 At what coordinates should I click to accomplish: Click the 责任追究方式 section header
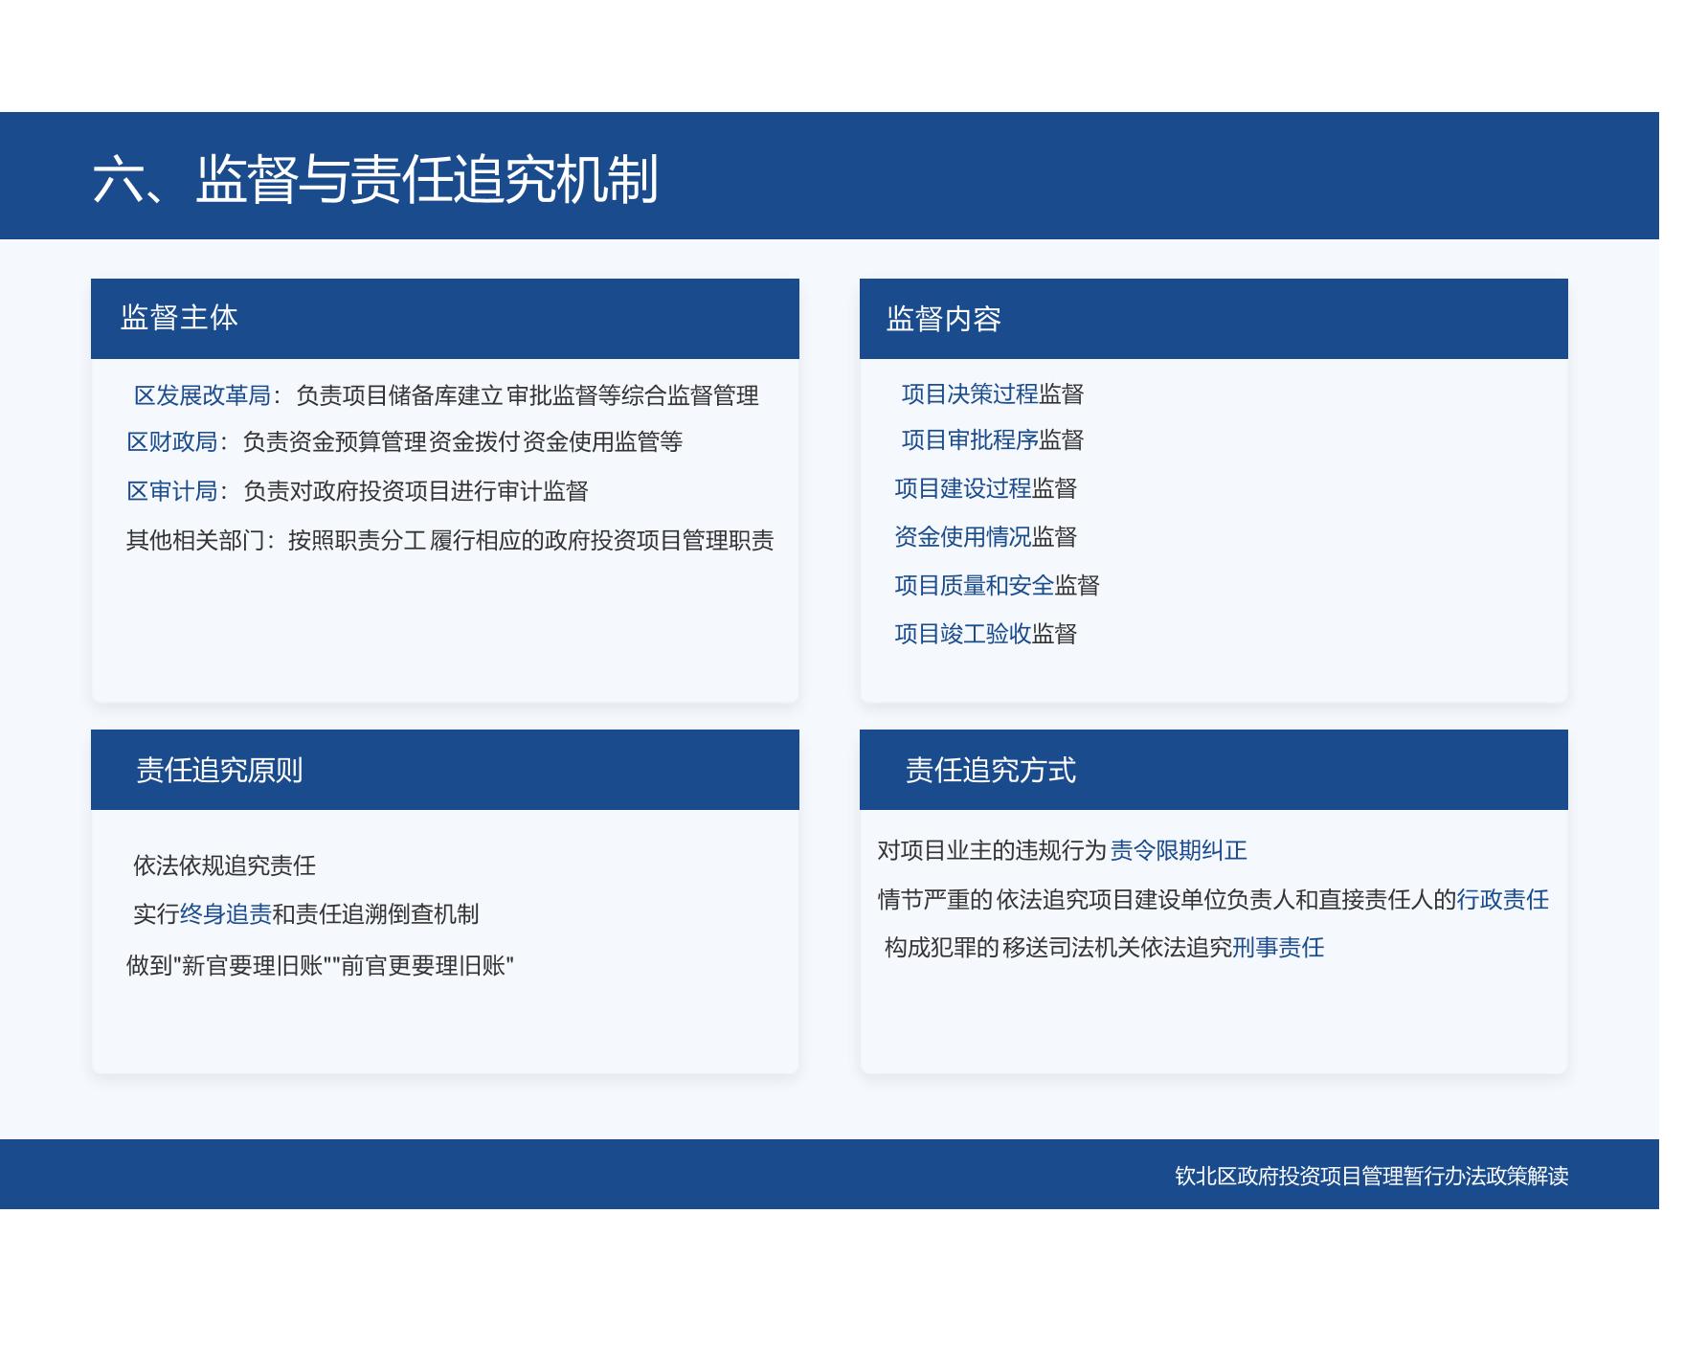click(990, 770)
